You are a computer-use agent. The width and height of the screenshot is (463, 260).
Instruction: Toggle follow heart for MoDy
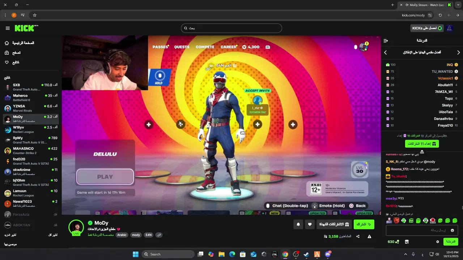click(x=310, y=224)
